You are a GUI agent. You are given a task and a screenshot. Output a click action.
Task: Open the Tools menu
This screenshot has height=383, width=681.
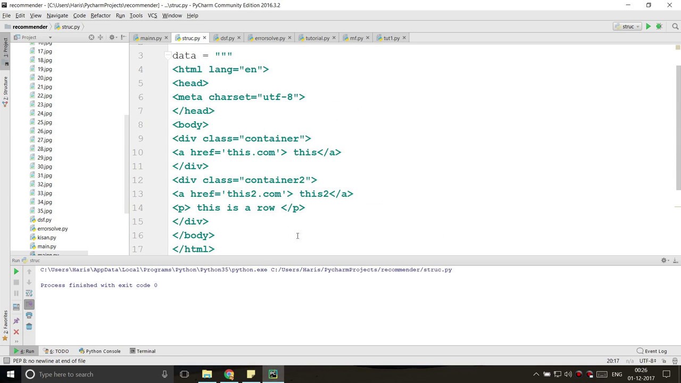pyautogui.click(x=136, y=15)
